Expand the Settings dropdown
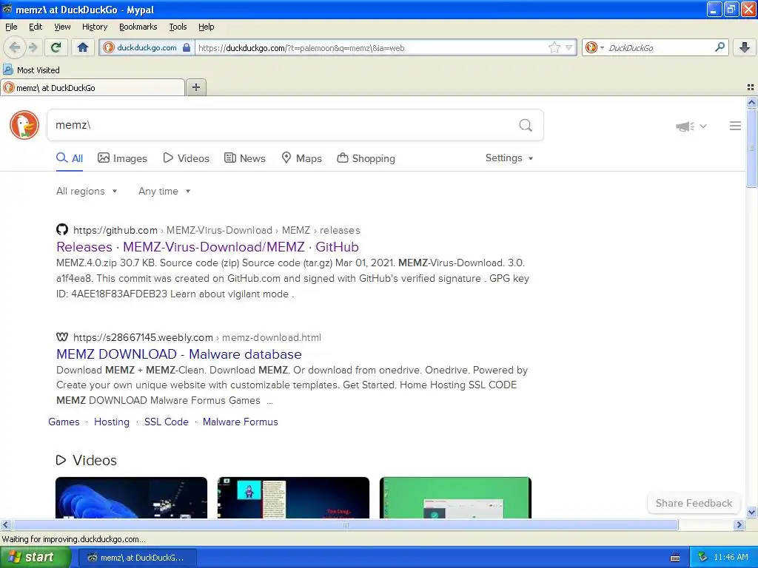The image size is (758, 568). tap(509, 158)
